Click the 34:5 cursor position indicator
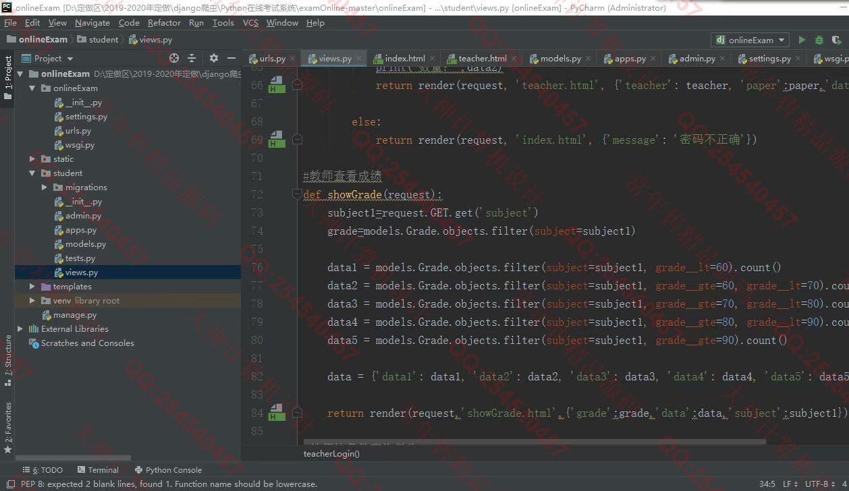Screen dimensions: 849x491 click(x=767, y=484)
